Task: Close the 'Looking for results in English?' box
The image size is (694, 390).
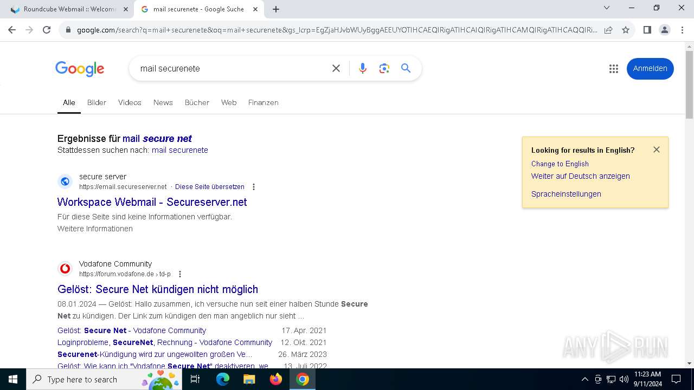Action: tap(657, 149)
